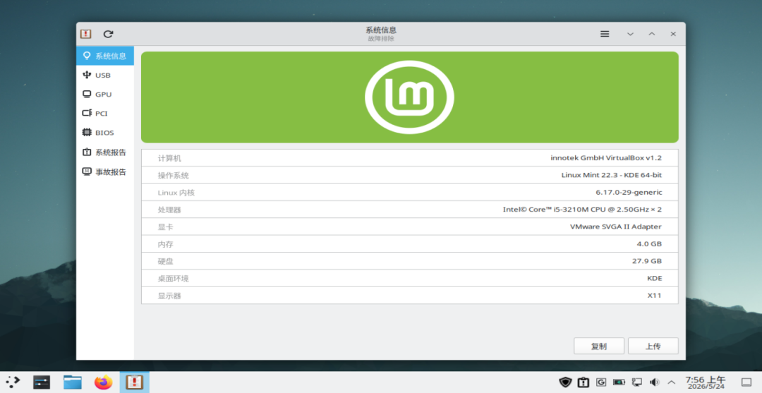Open the hamburger menu in titlebar
The height and width of the screenshot is (393, 762).
605,34
